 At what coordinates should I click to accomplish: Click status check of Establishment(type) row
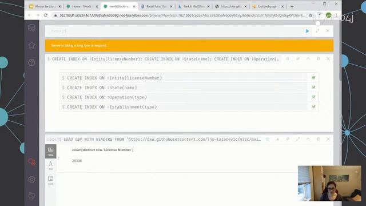point(313,106)
